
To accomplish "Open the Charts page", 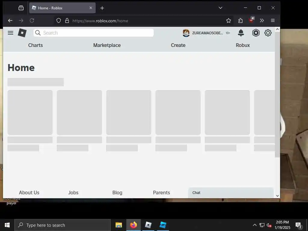I will point(35,45).
